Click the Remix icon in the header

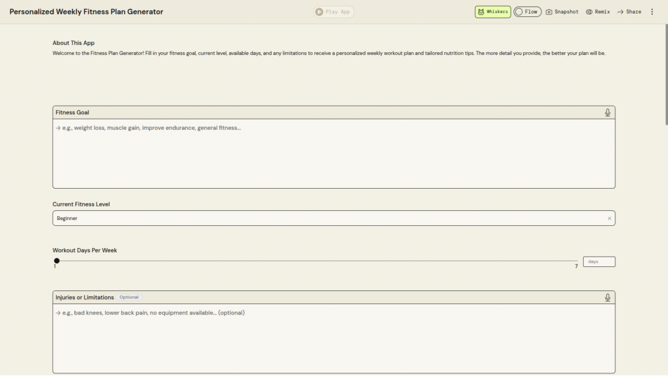pos(589,12)
